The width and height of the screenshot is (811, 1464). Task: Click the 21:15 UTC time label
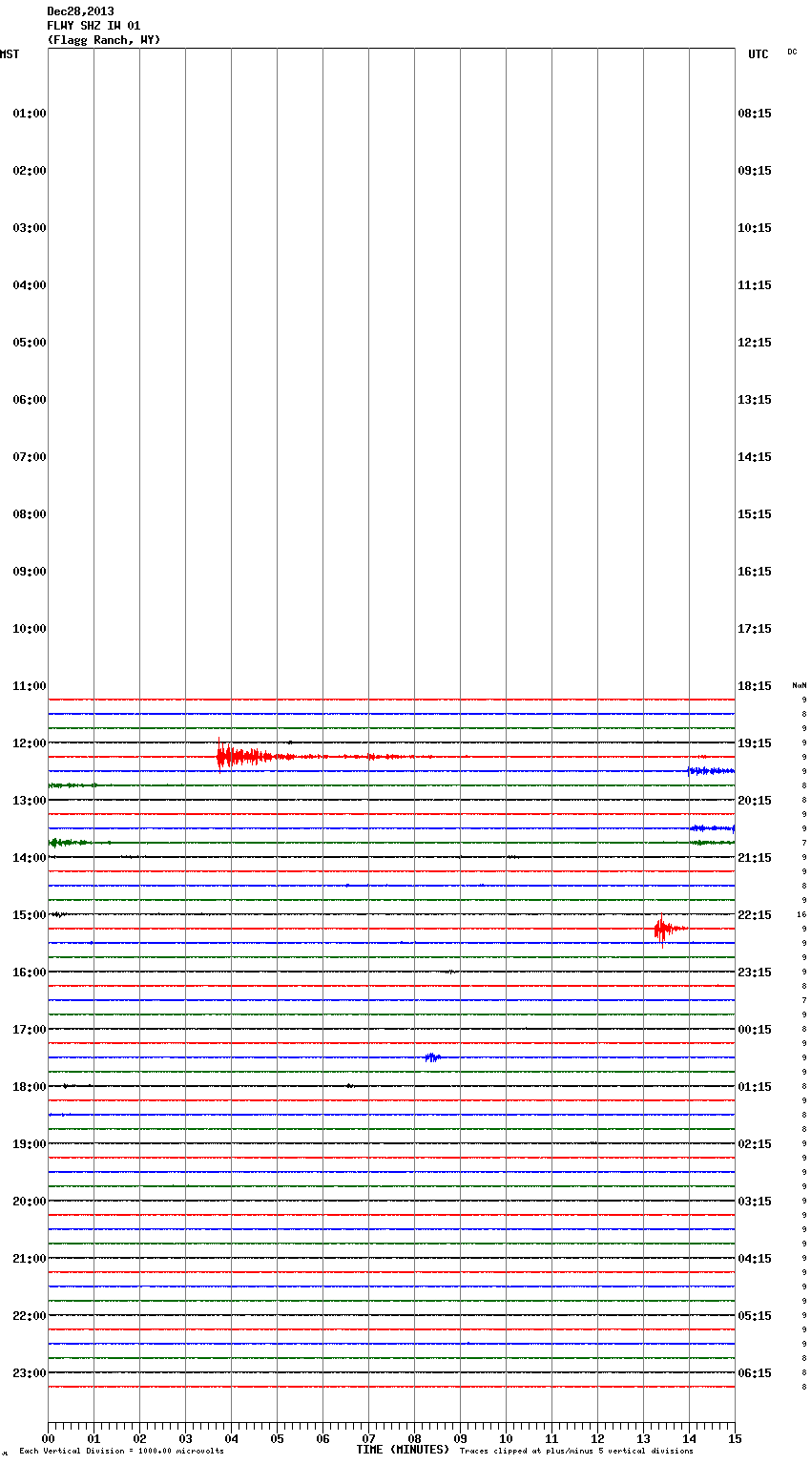[x=755, y=858]
